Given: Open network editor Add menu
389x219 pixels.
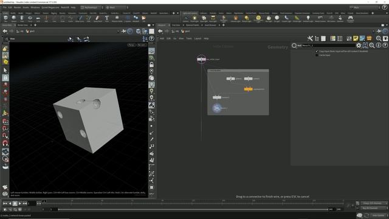Looking at the screenshot, I should point(162,38).
